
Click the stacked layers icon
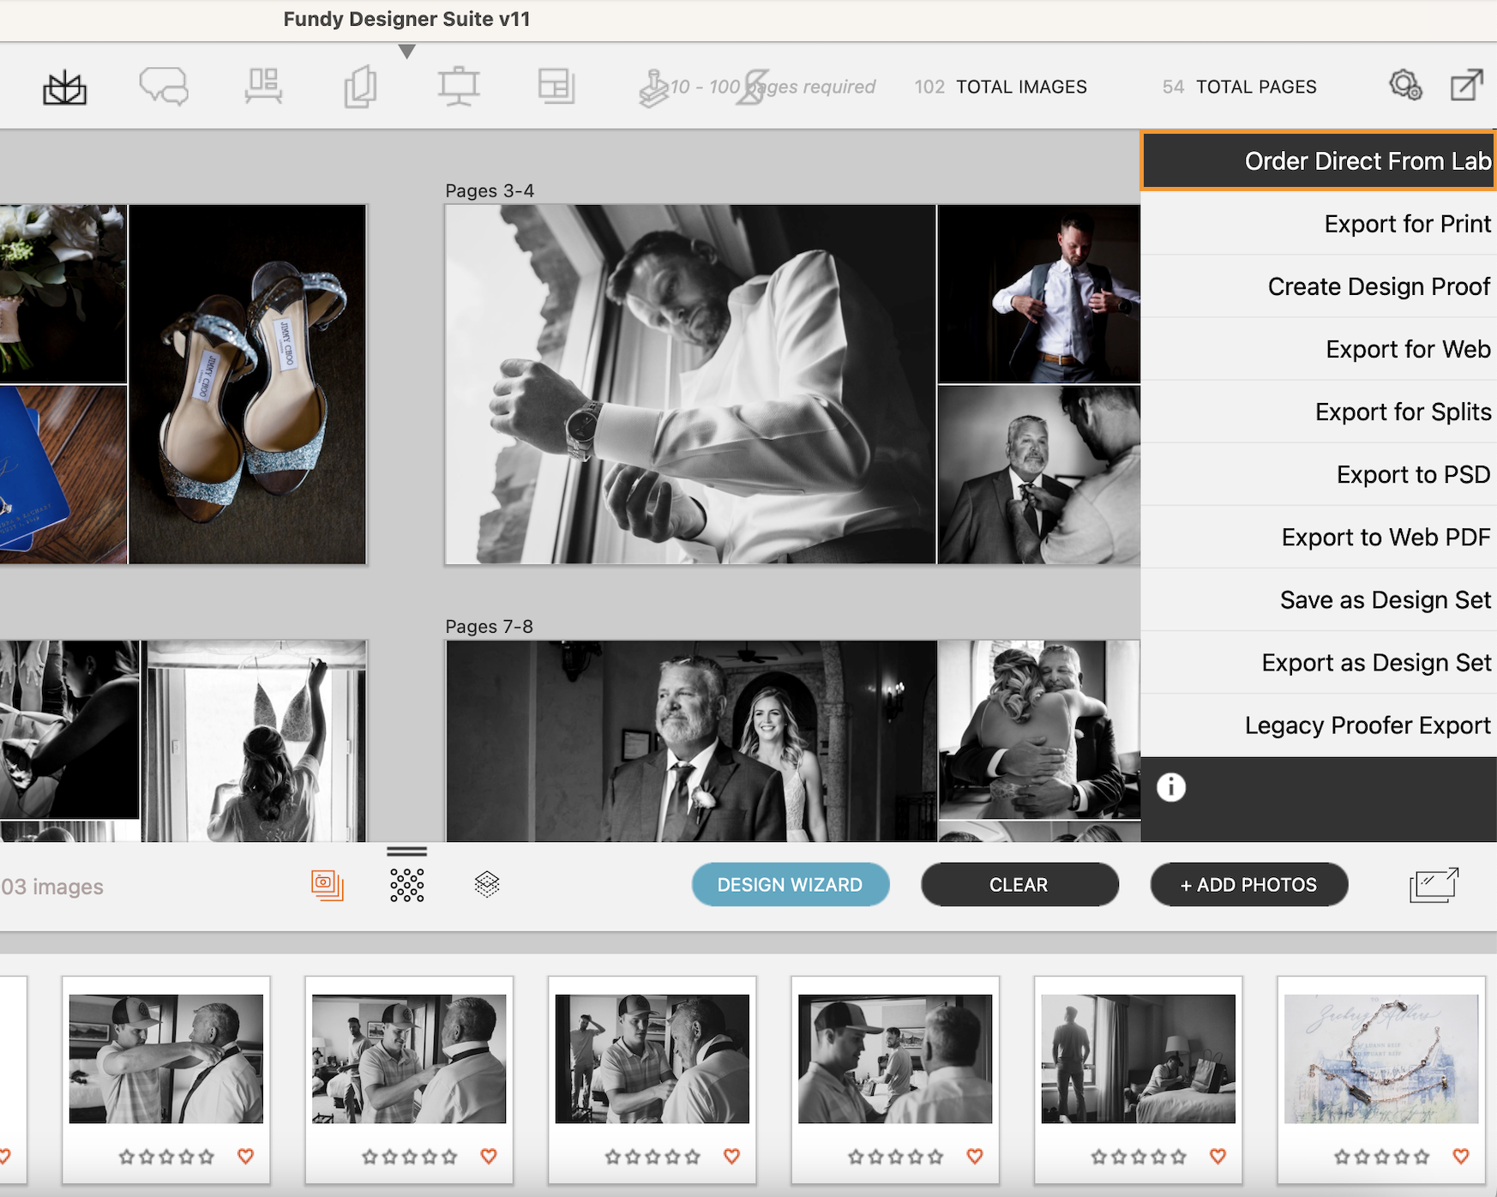pos(487,885)
